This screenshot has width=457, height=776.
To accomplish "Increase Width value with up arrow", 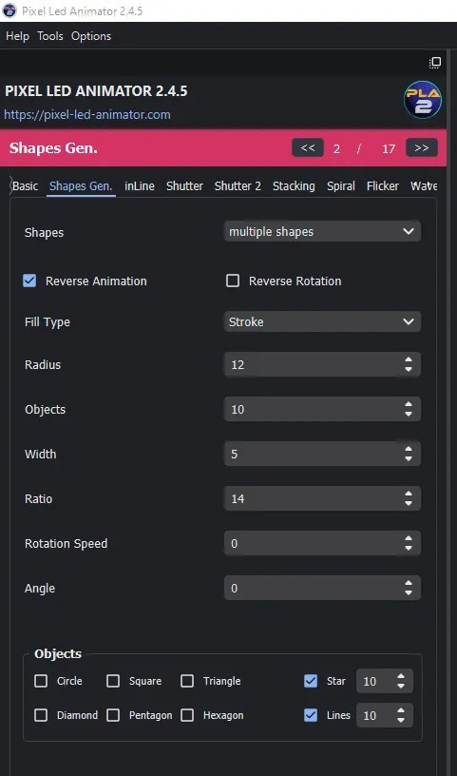I will click(x=408, y=449).
